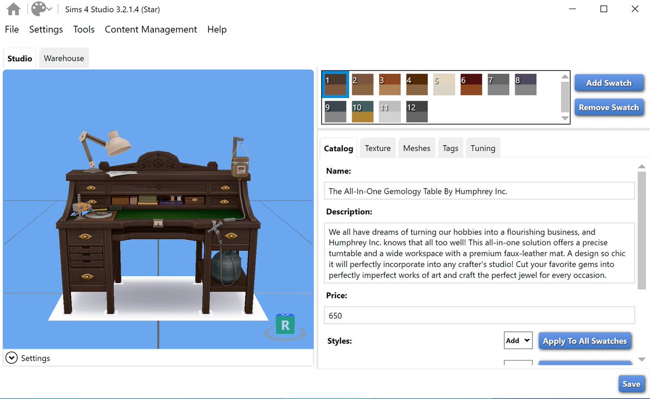Select swatch 8 purple gray
Image resolution: width=650 pixels, height=399 pixels.
click(x=525, y=84)
